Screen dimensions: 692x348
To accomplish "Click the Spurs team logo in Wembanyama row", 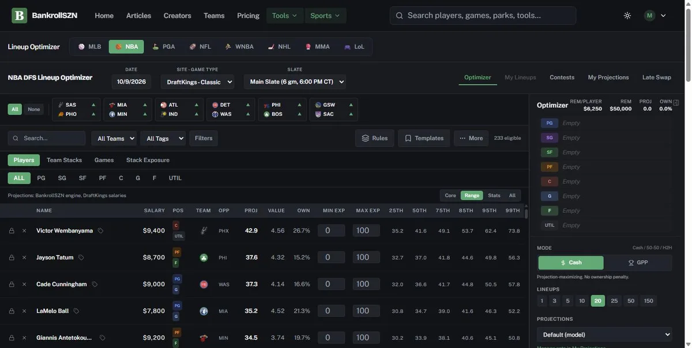I will coord(204,231).
